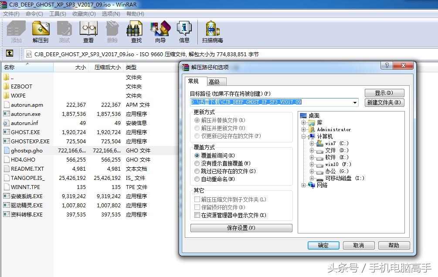
Task: Expand the 网络 (Network) tree node
Action: coord(304,185)
